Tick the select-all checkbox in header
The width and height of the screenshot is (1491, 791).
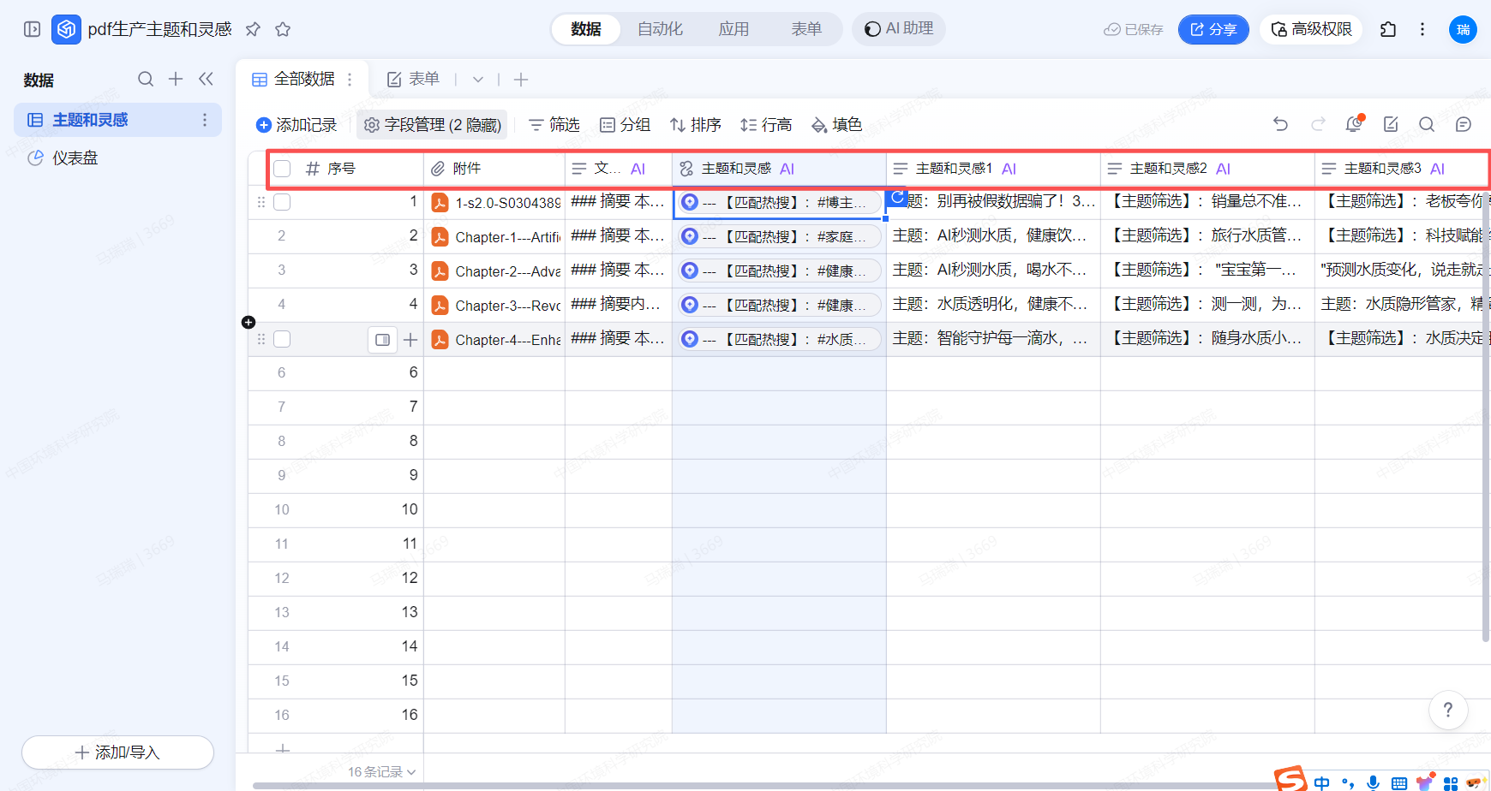click(282, 169)
